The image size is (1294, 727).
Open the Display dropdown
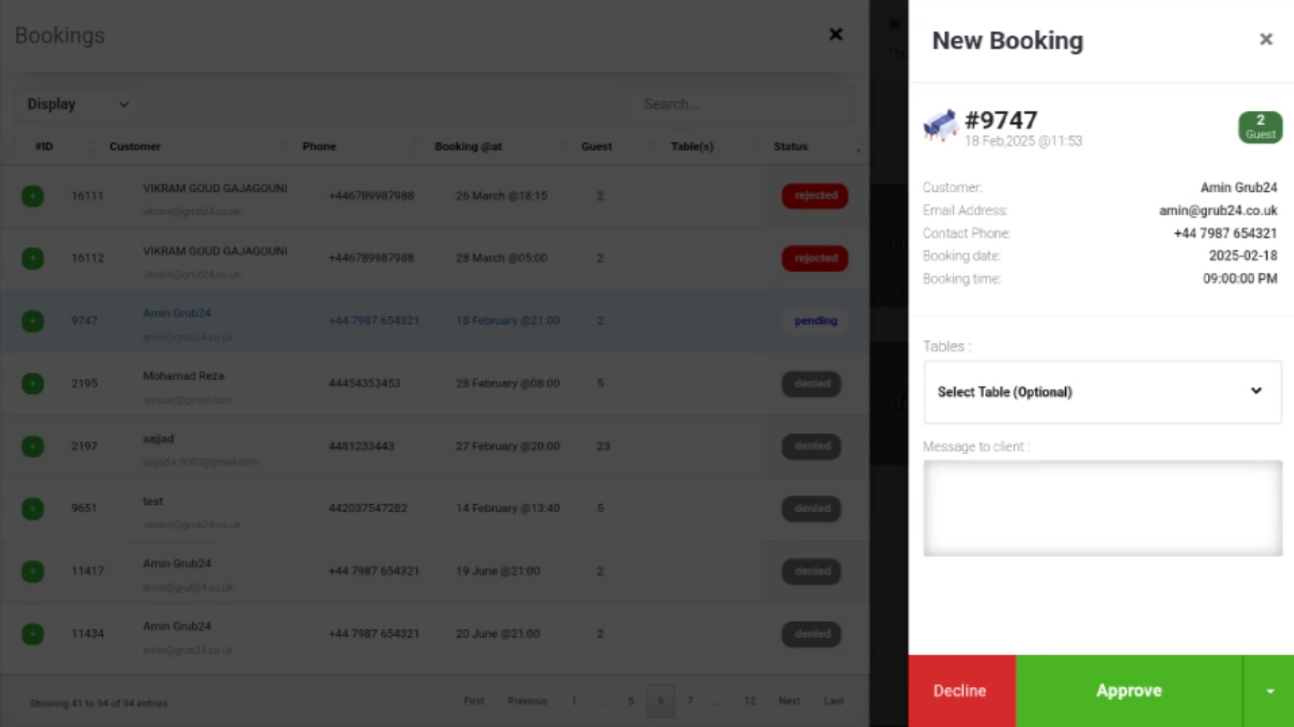click(x=77, y=104)
